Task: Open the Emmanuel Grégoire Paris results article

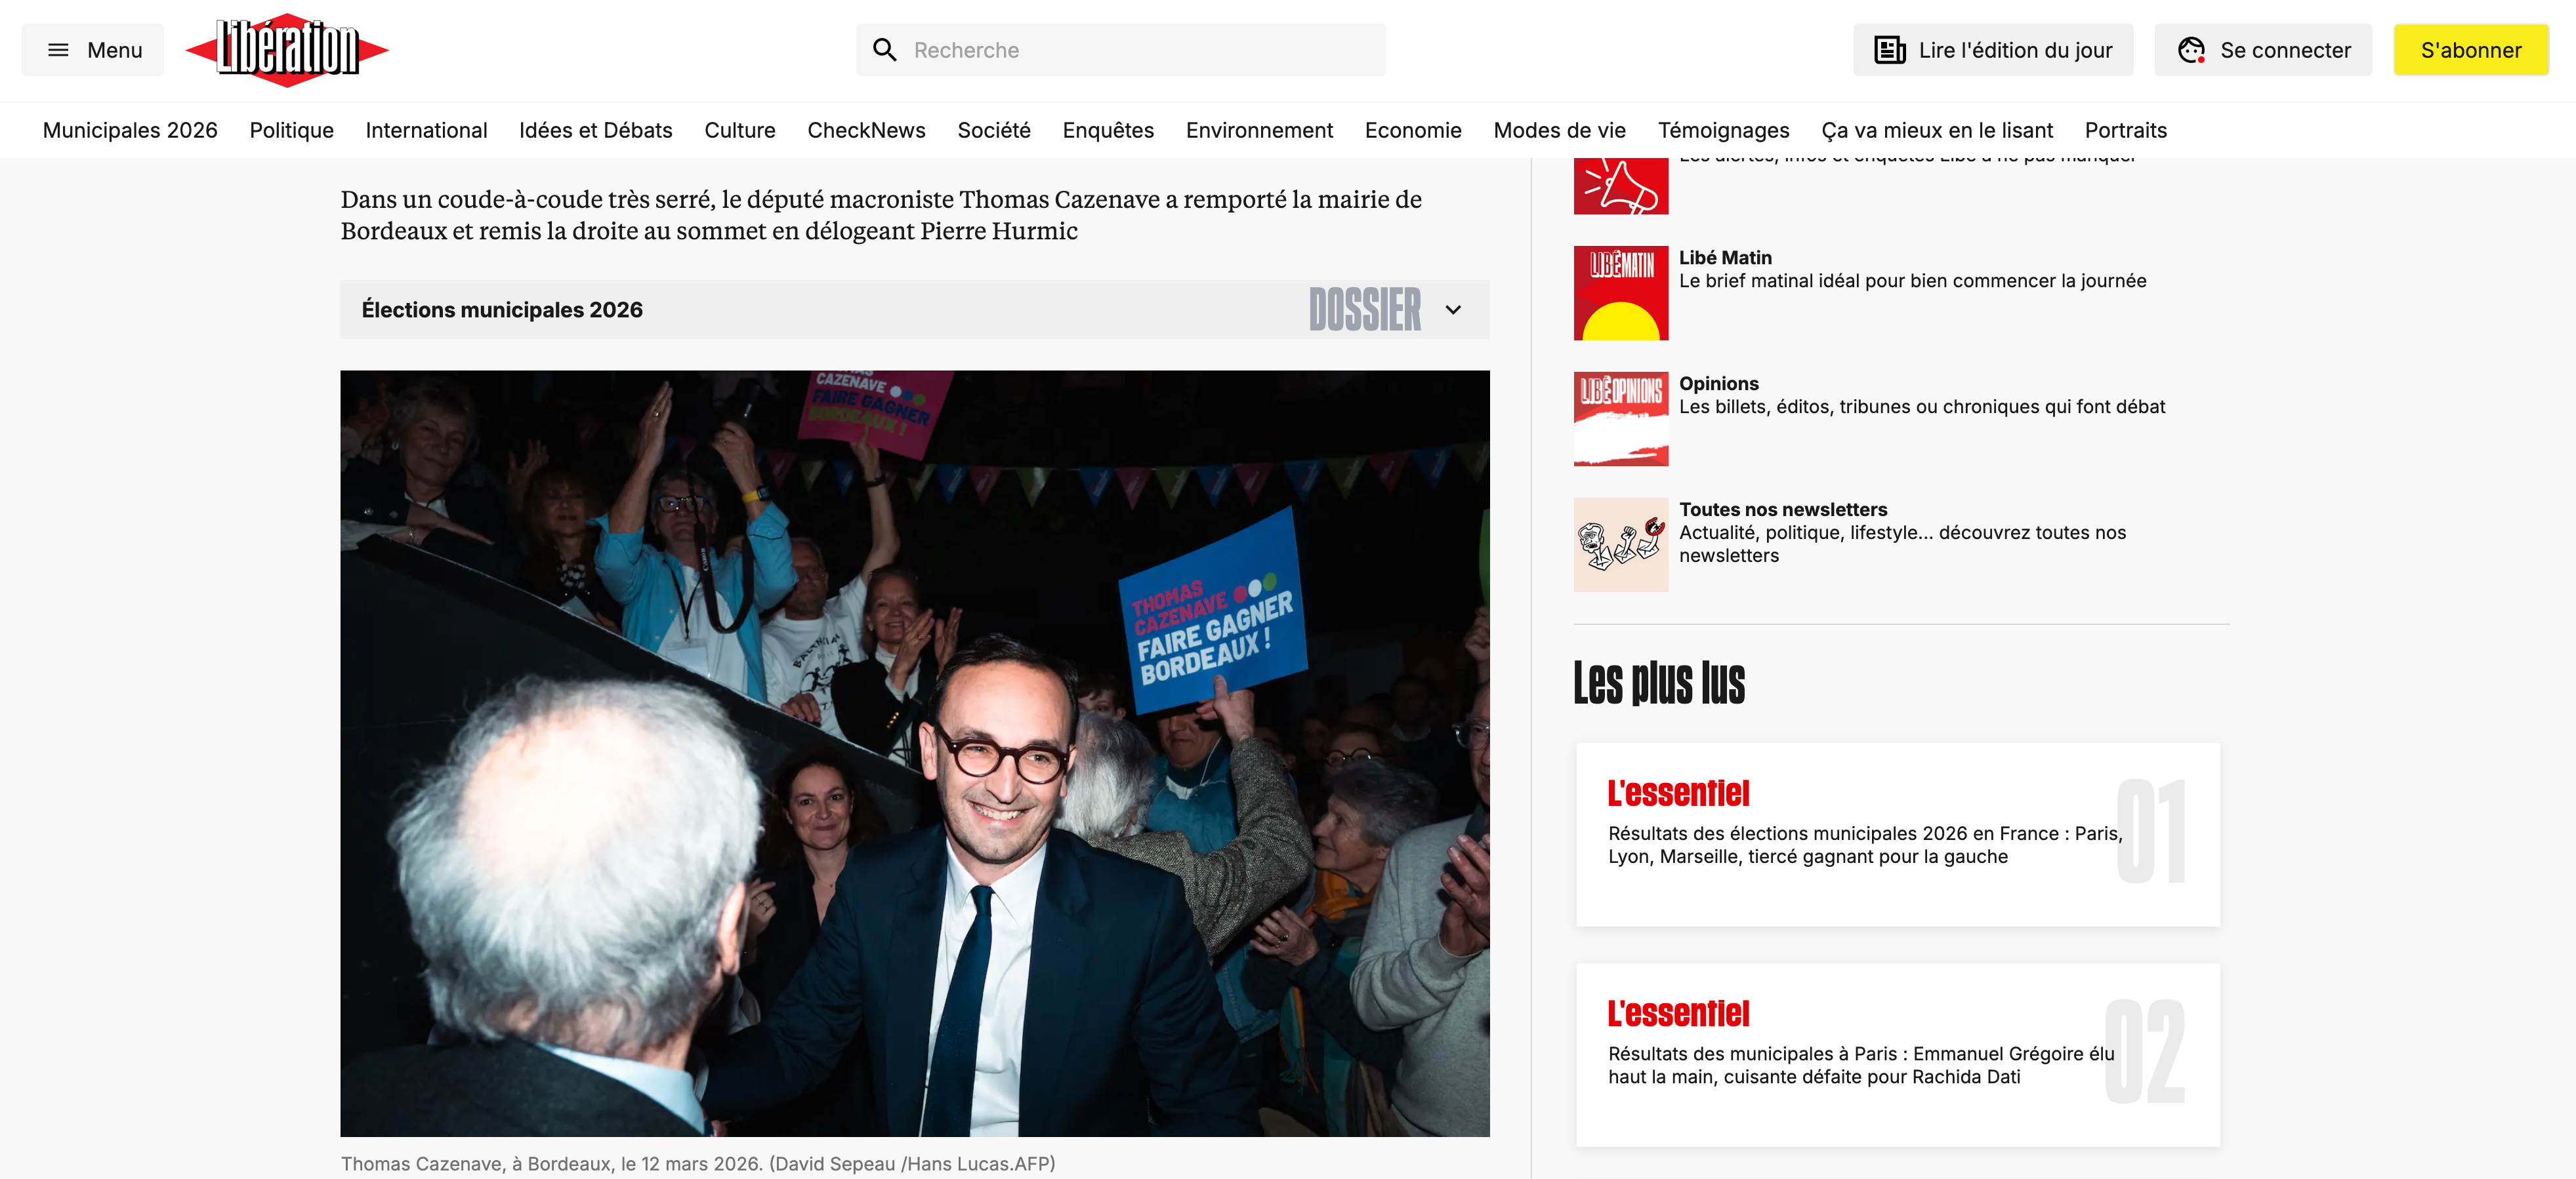Action: pyautogui.click(x=1897, y=1054)
